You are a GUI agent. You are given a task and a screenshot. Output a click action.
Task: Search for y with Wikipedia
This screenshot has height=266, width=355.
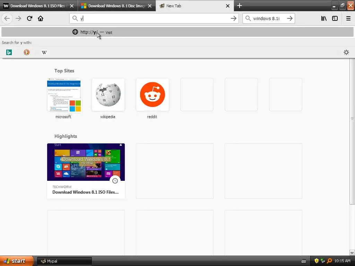(44, 53)
